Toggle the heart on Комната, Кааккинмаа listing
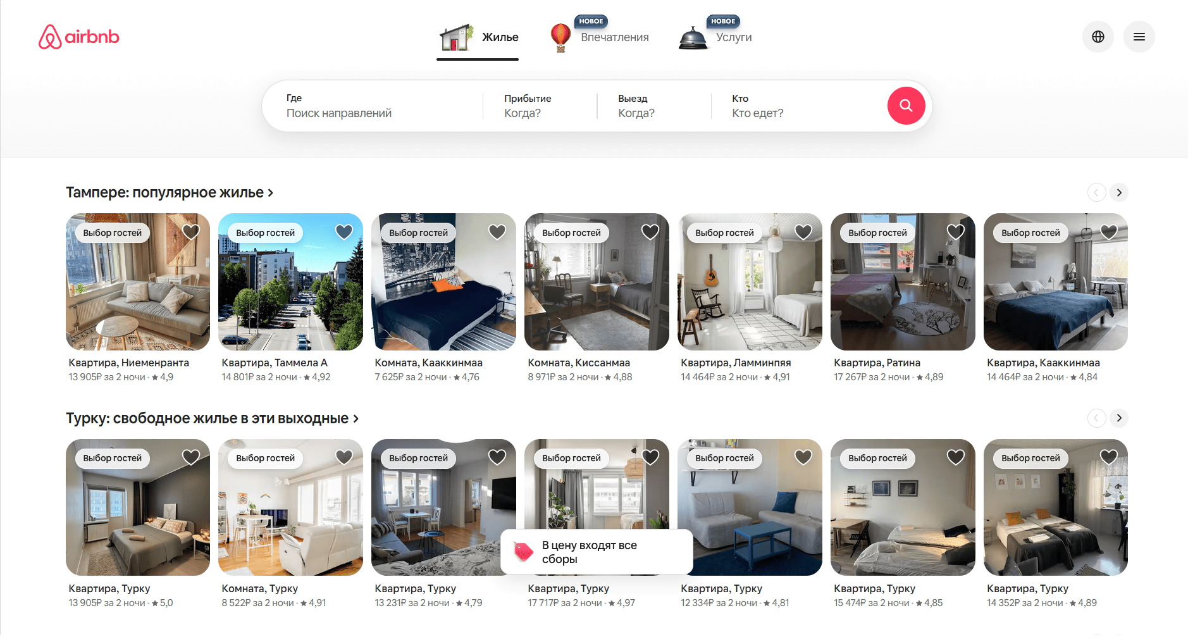Screen dimensions: 1188x639 497,232
